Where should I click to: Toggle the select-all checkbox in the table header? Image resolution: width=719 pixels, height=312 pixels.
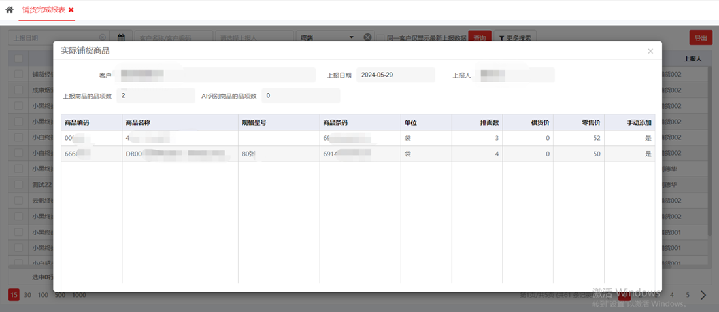[18, 59]
